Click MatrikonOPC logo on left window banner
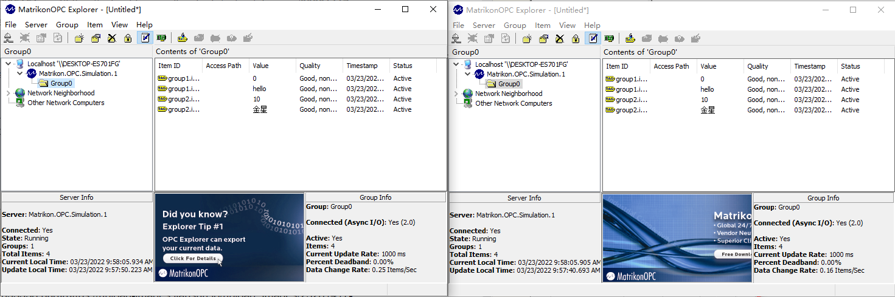Image resolution: width=895 pixels, height=297 pixels. click(183, 273)
